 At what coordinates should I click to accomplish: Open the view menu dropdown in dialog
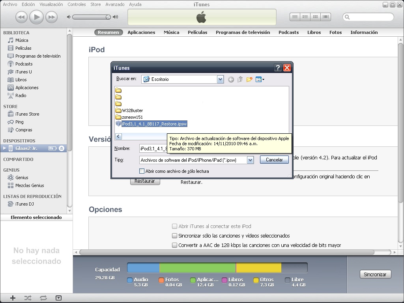pos(260,79)
